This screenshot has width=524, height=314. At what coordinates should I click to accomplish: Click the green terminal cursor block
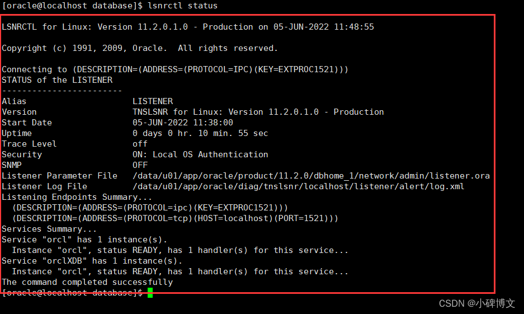(x=150, y=293)
